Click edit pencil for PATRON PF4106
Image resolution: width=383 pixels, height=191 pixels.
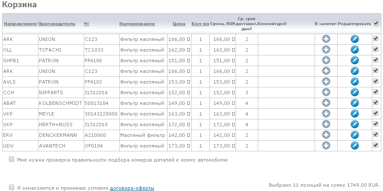point(354,61)
